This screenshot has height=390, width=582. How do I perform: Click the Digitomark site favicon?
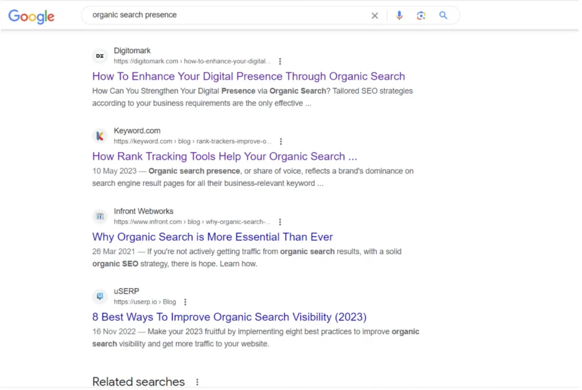tap(100, 56)
